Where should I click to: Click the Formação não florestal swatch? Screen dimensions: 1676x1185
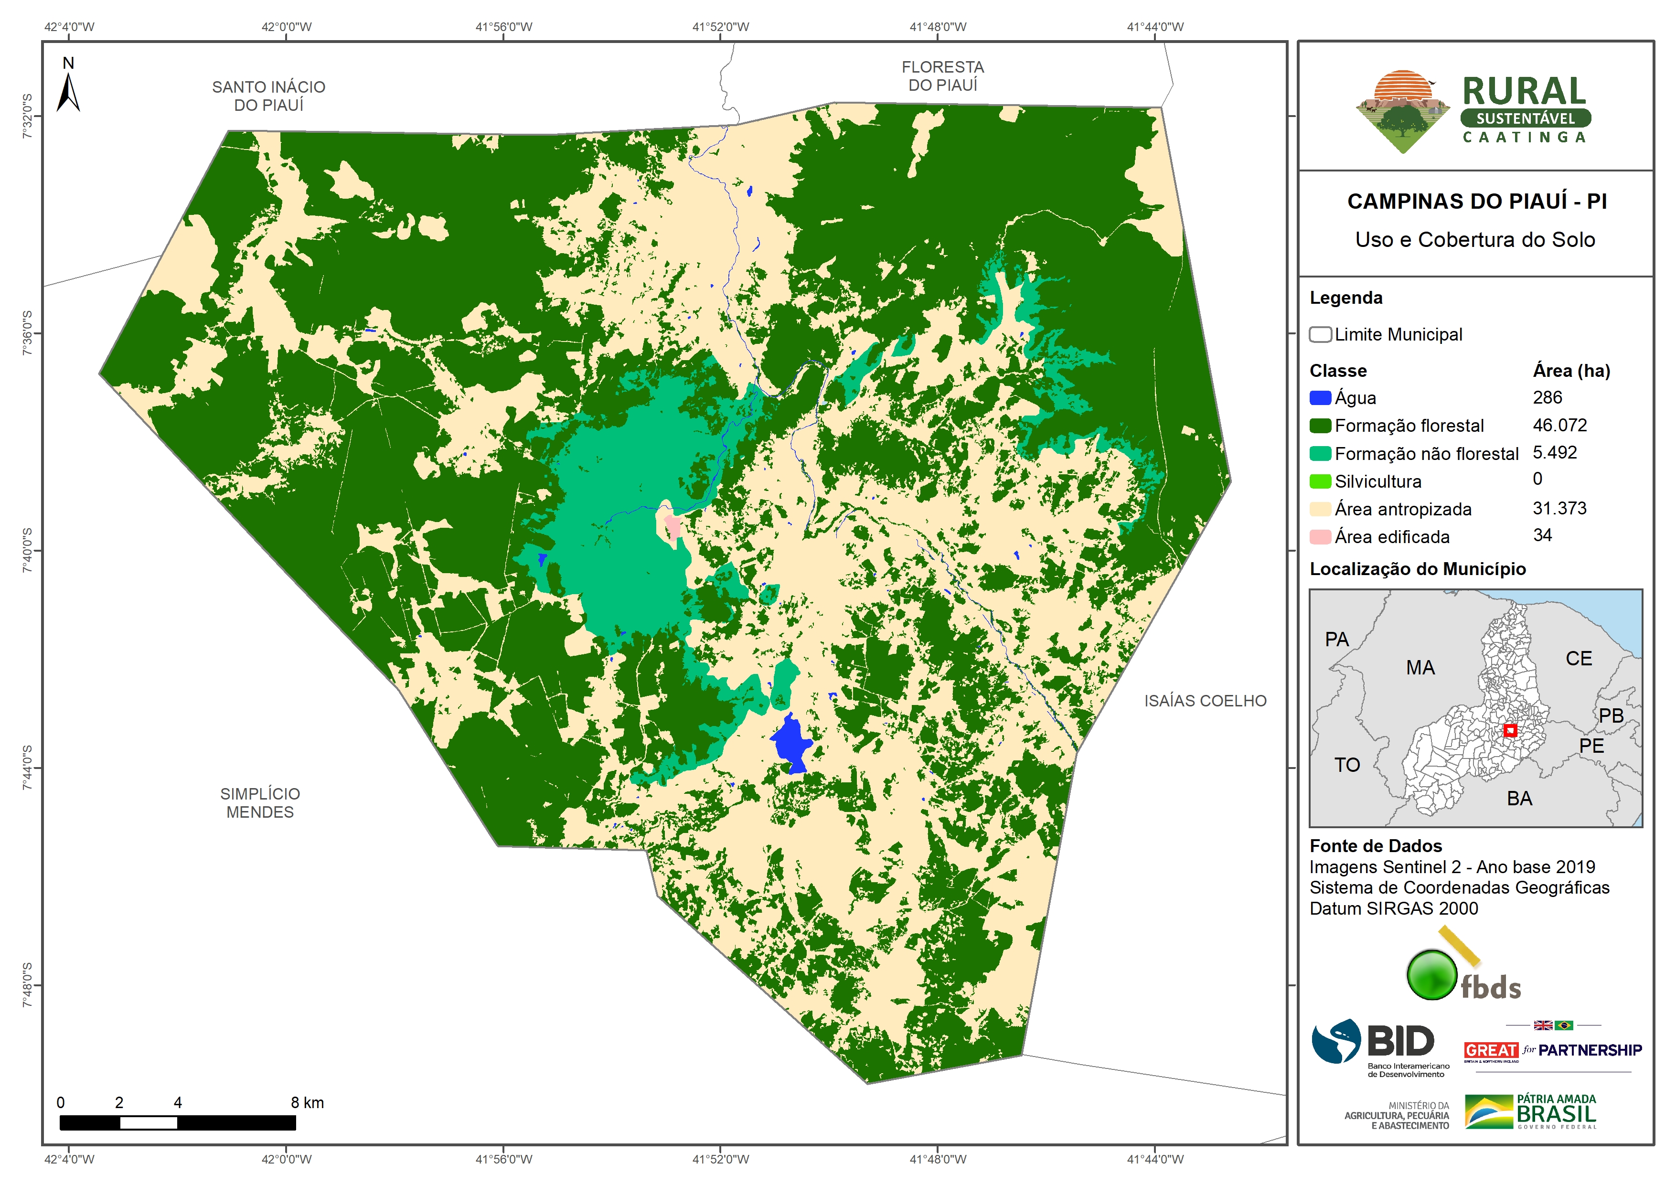1320,453
